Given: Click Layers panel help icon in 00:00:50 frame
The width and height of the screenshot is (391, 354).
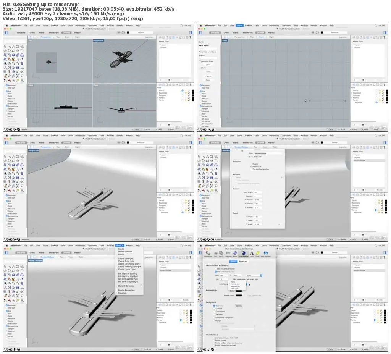Looking at the screenshot, I should click(190, 85).
